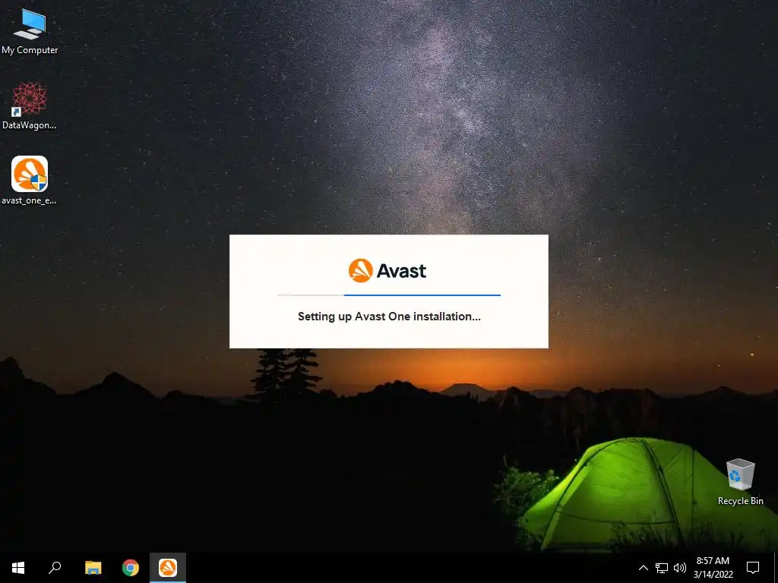The image size is (778, 583).
Task: Open the Windows Start menu
Action: [x=18, y=568]
